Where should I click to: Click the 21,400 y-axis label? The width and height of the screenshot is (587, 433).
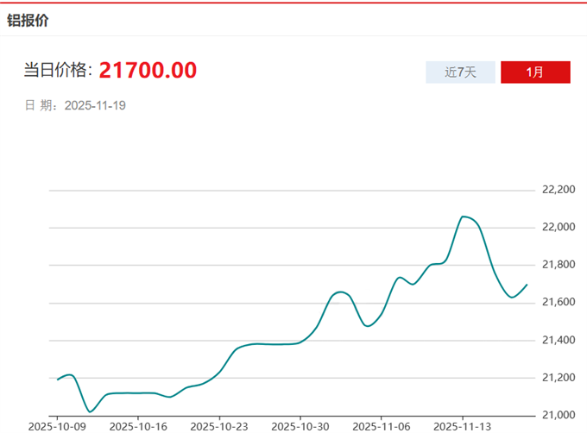coord(558,340)
